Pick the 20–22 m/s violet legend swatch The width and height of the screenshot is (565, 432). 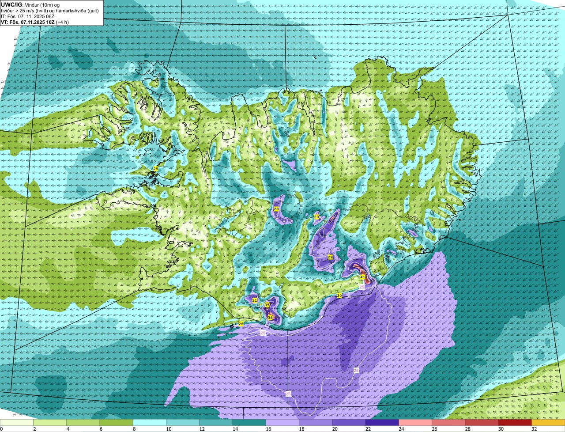[349, 422]
